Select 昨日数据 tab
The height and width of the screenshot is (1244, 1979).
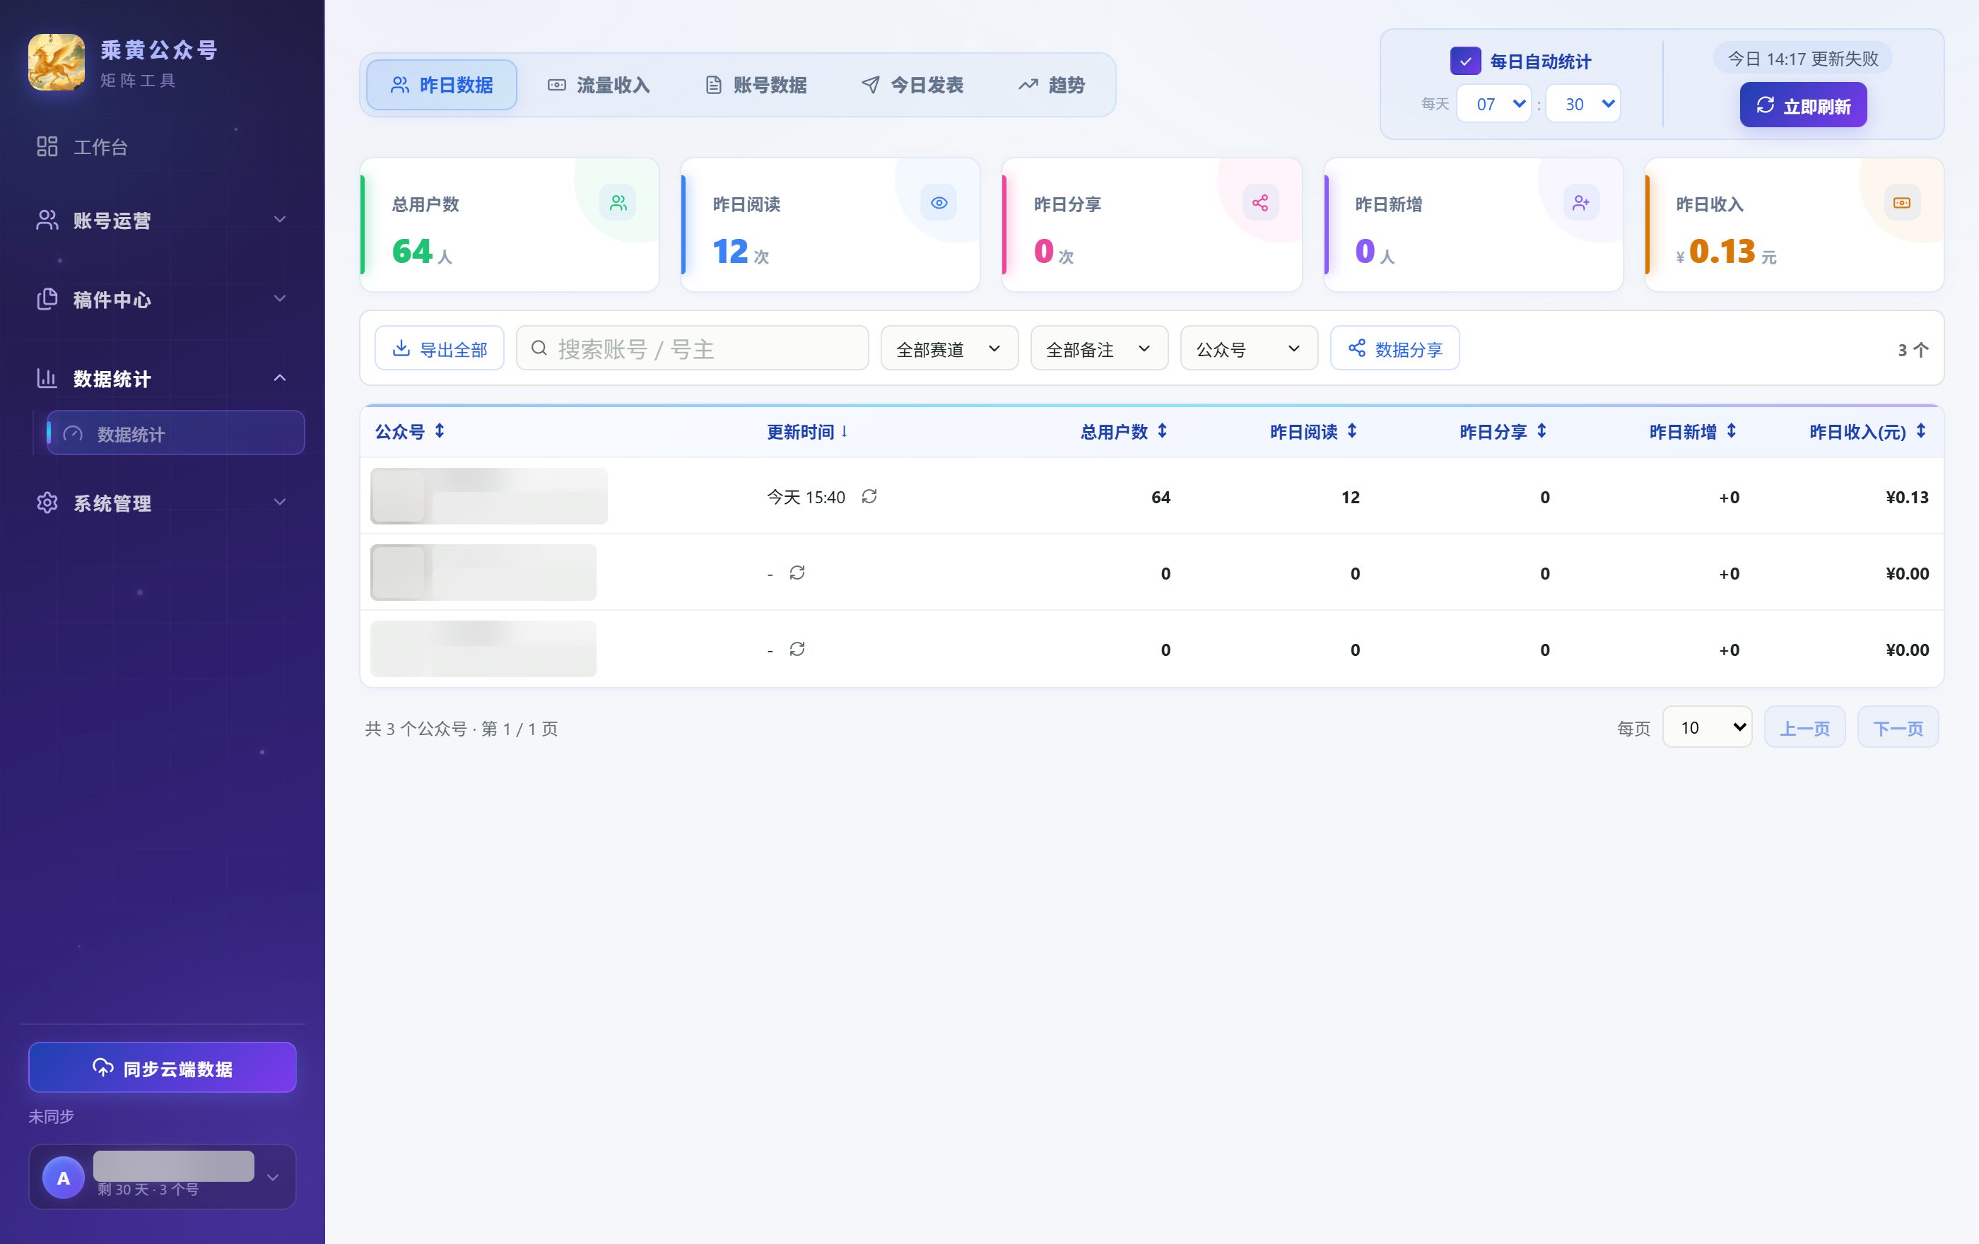(441, 85)
